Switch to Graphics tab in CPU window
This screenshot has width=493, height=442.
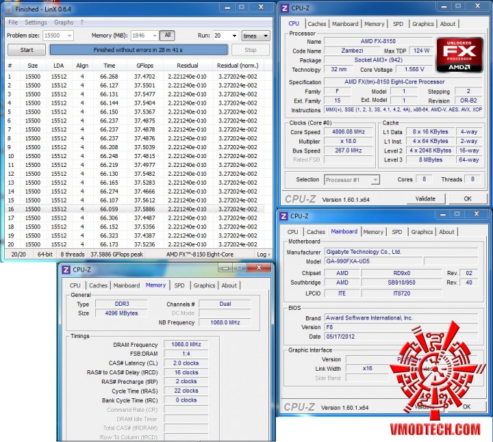pyautogui.click(x=423, y=24)
